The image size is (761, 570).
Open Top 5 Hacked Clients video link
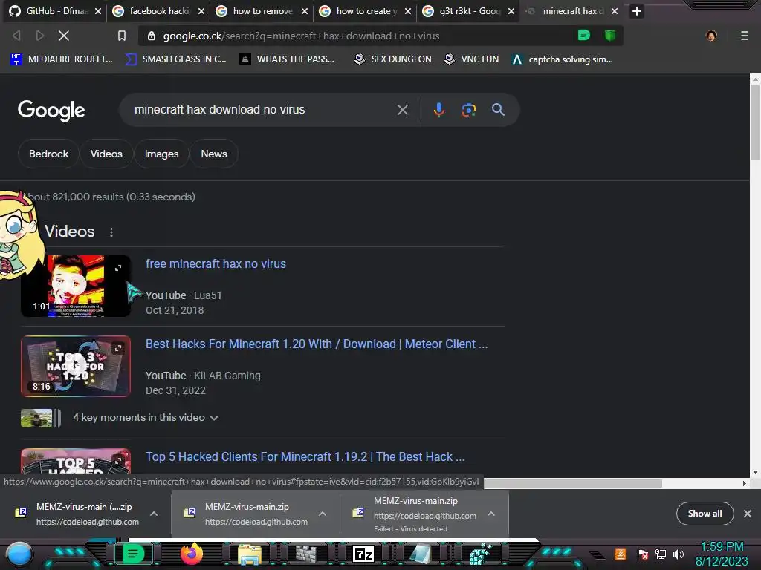[305, 456]
